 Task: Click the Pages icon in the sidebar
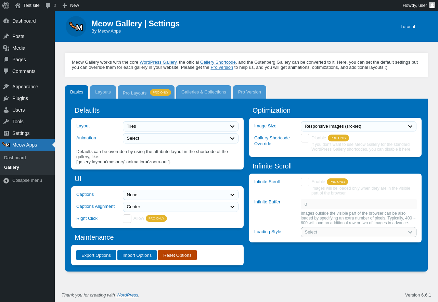tap(6, 60)
